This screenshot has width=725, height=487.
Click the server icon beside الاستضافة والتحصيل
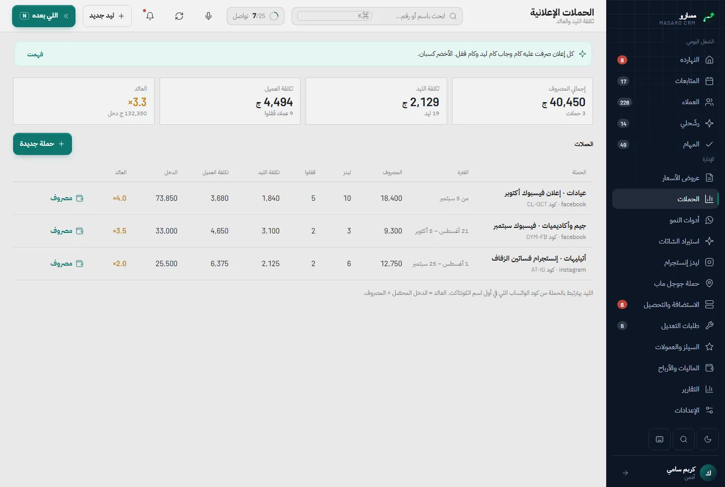pos(709,304)
